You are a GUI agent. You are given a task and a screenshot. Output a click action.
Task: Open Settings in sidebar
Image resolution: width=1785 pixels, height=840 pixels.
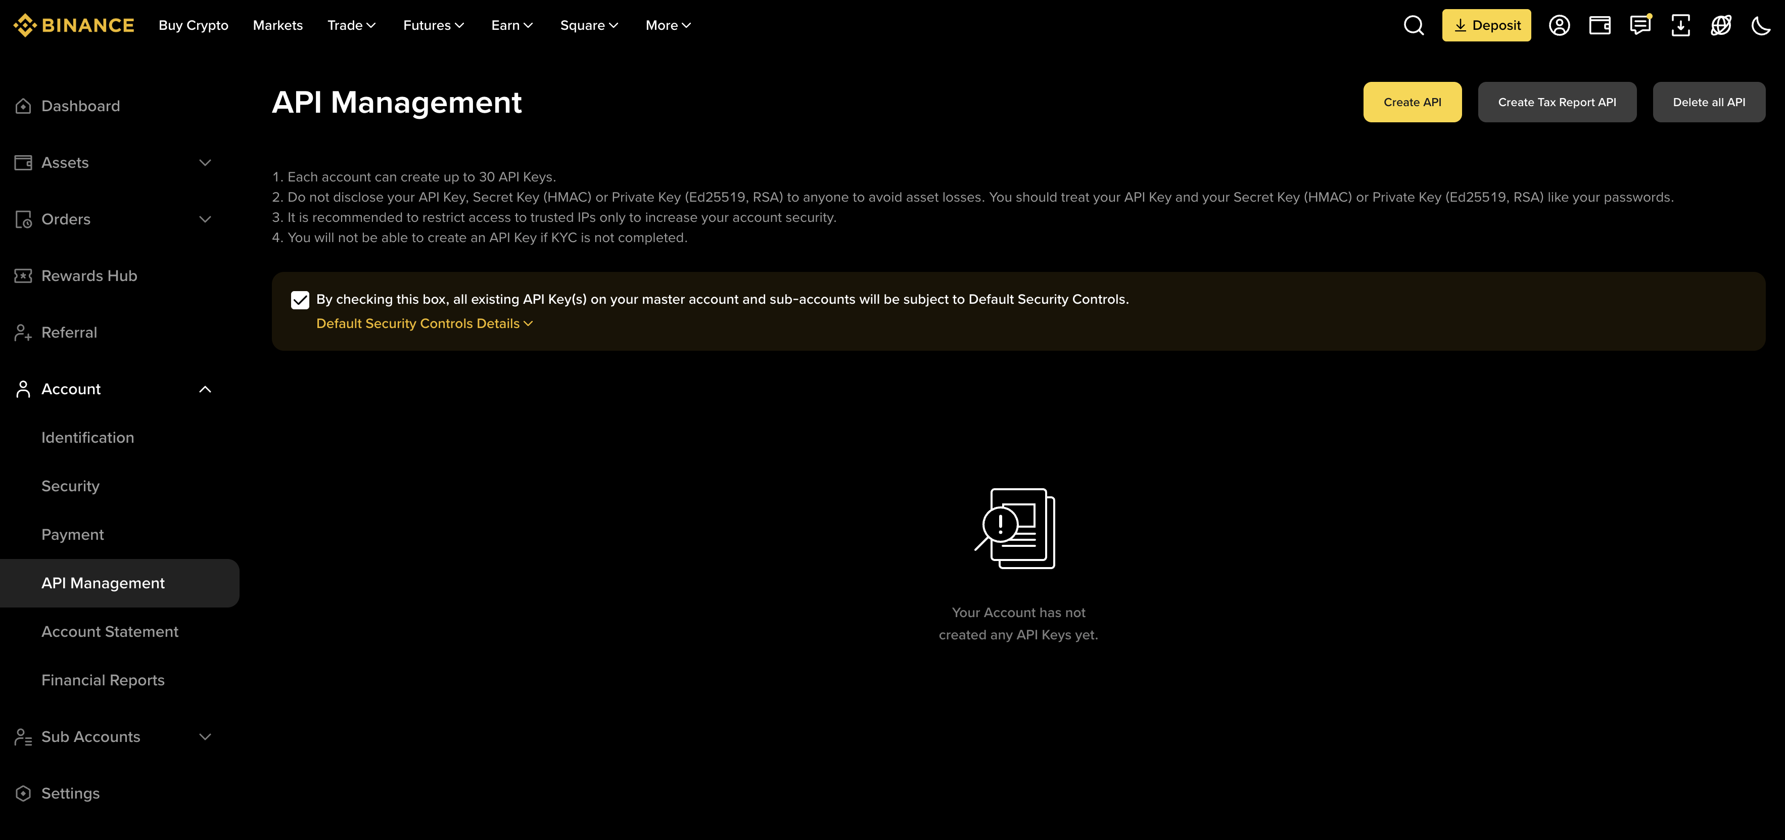pyautogui.click(x=71, y=794)
